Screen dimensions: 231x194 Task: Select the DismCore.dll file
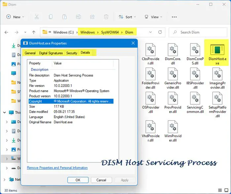coord(173,54)
